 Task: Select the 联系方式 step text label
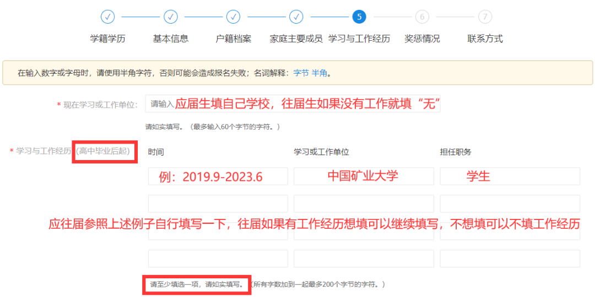pos(485,39)
